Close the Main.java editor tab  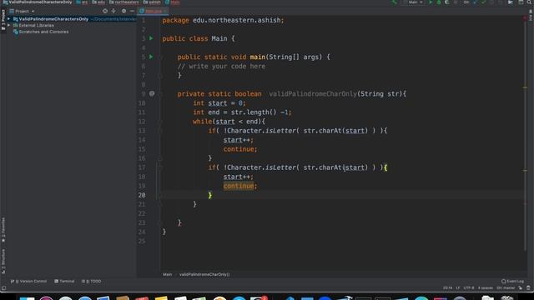(165, 11)
